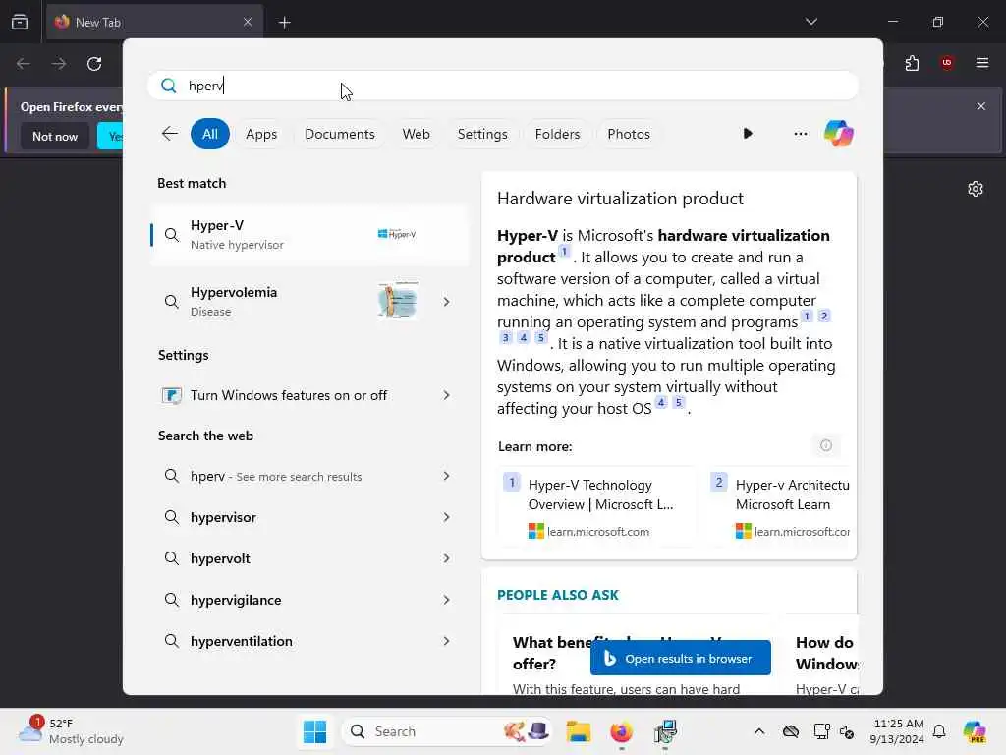
Task: Click the search input containing hperv
Action: (503, 86)
